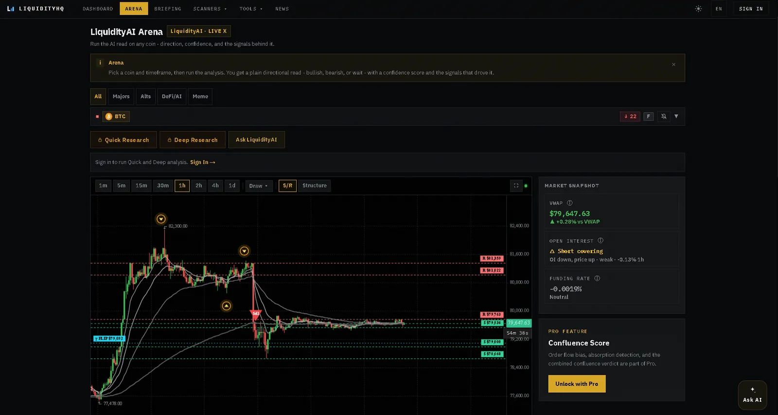Click the Open Interest info icon
Image resolution: width=778 pixels, height=415 pixels.
tap(601, 240)
